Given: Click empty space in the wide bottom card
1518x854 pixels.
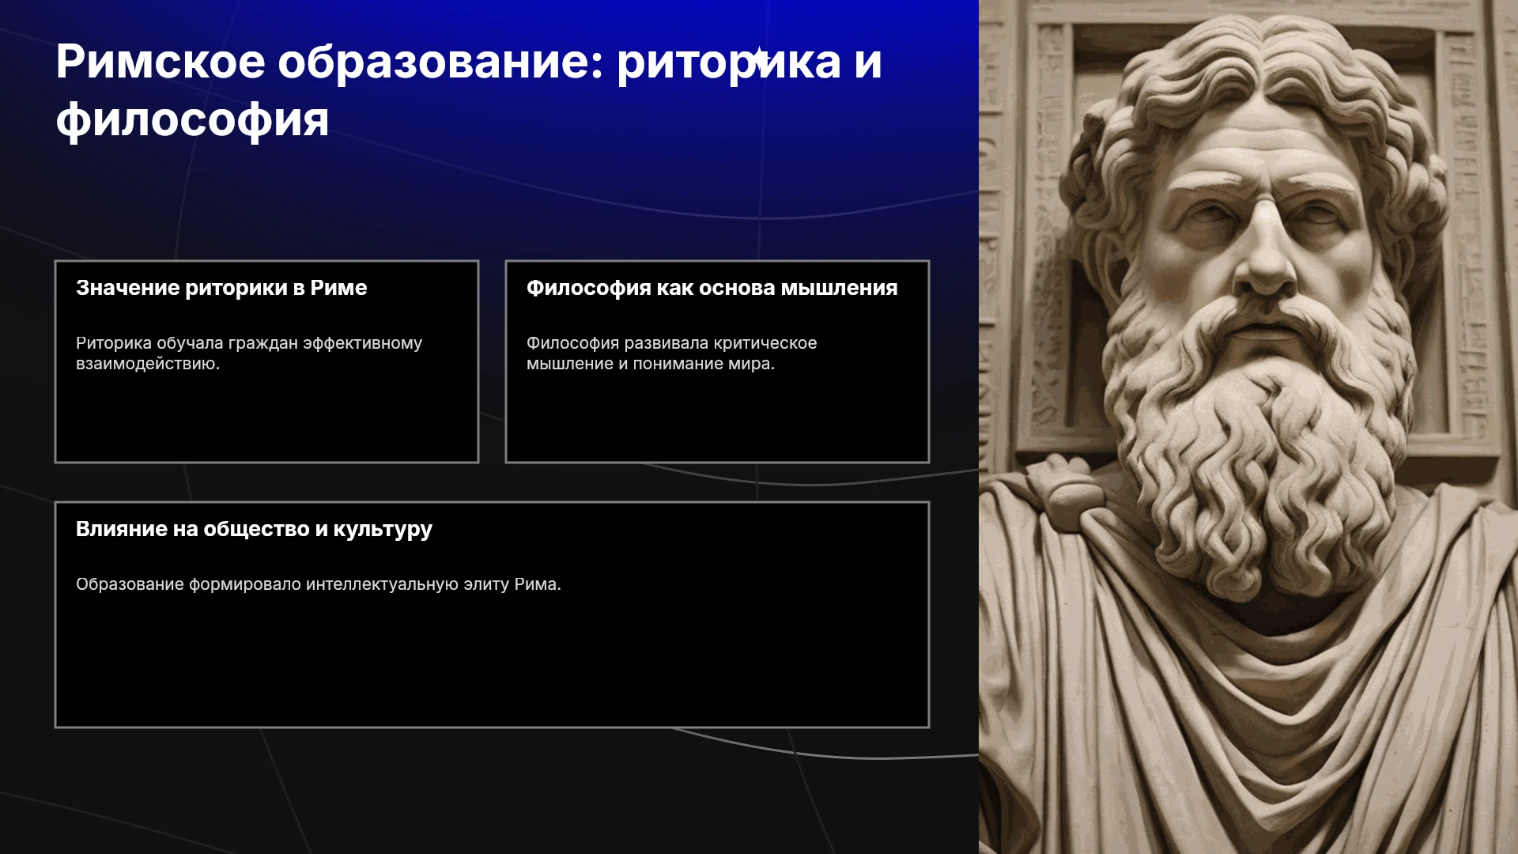Looking at the screenshot, I should point(492,664).
